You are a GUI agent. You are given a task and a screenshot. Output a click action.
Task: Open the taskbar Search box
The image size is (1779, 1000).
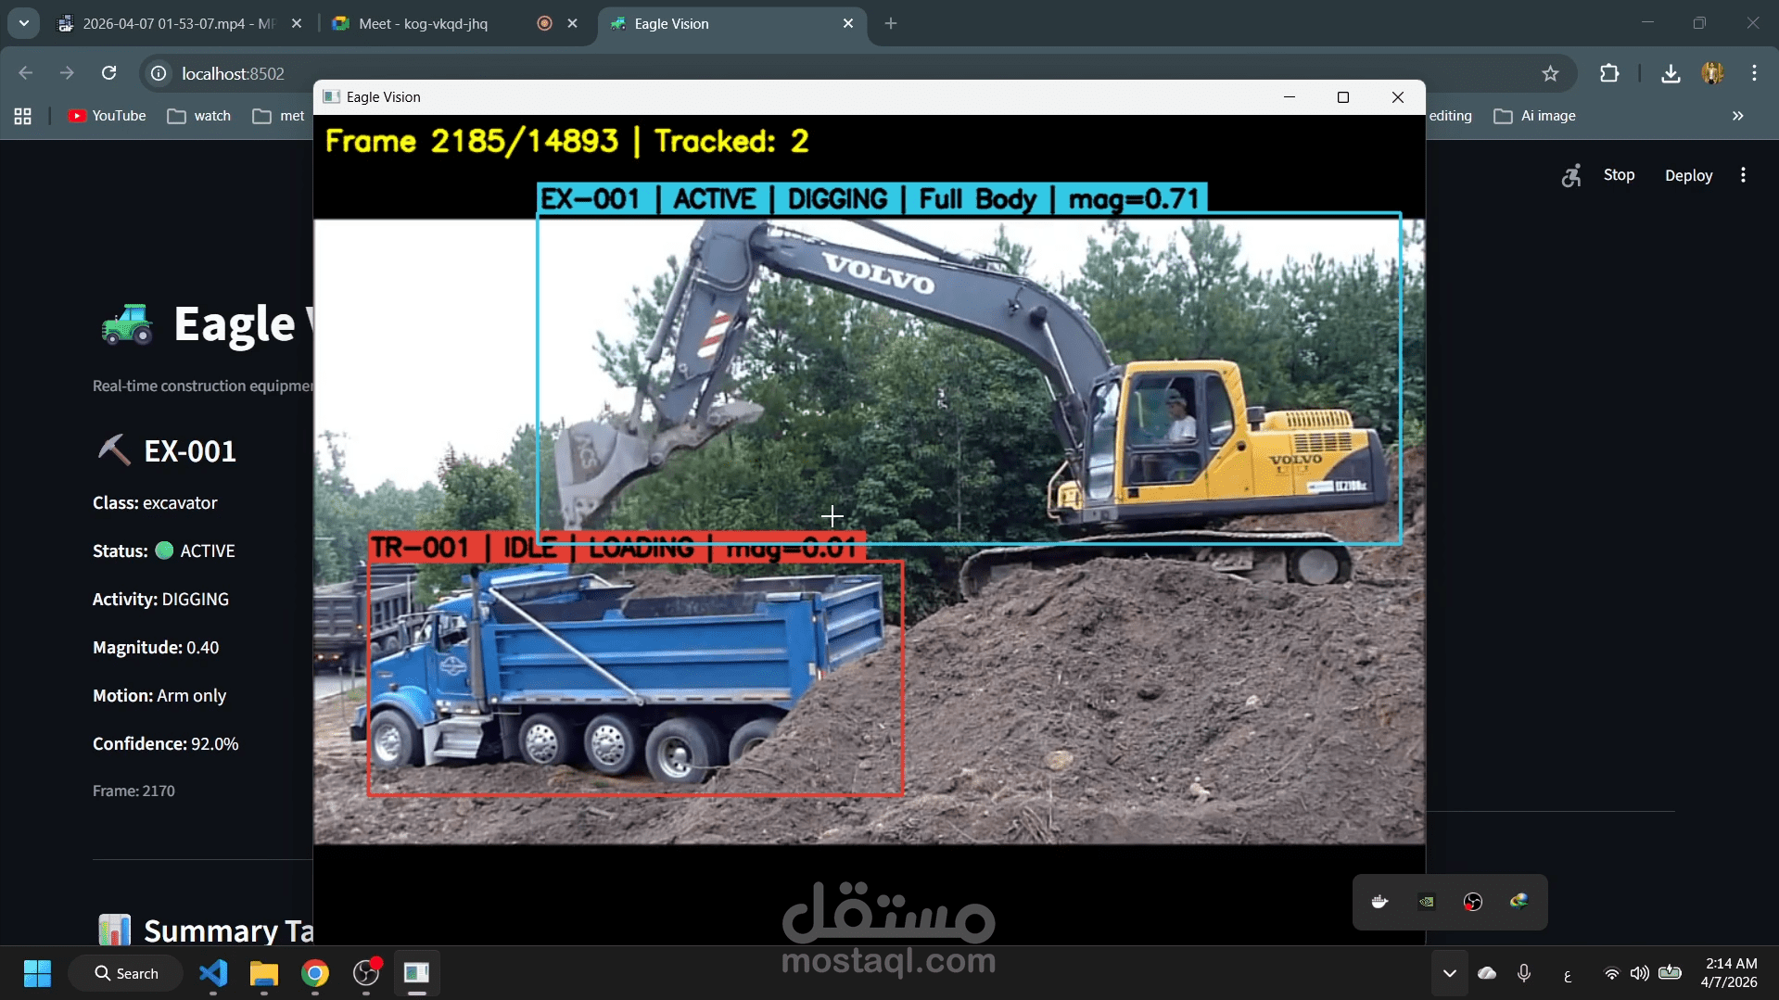126,973
